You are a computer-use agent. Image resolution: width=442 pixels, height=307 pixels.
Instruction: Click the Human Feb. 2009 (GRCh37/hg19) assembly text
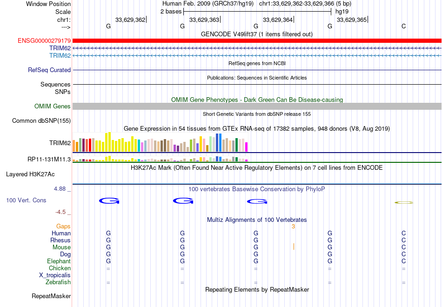point(208,4)
